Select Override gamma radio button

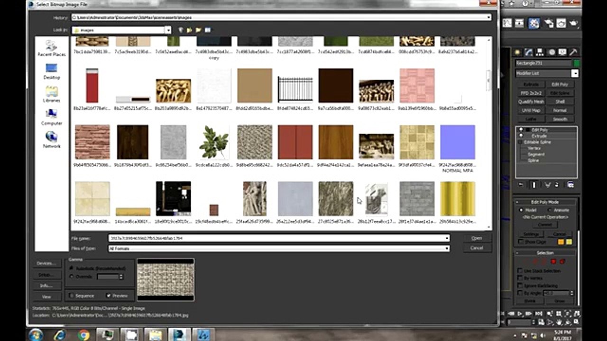[72, 277]
